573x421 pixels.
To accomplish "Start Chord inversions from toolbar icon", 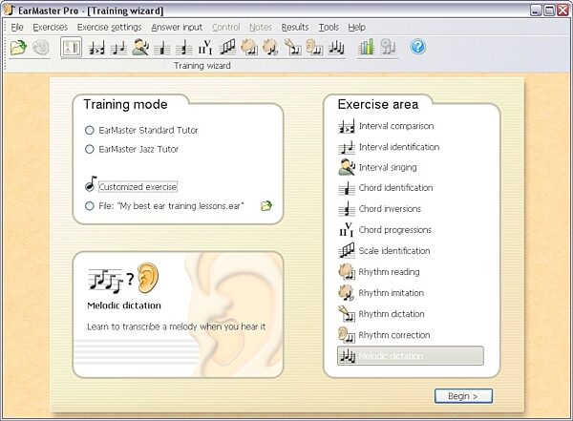I will (183, 48).
